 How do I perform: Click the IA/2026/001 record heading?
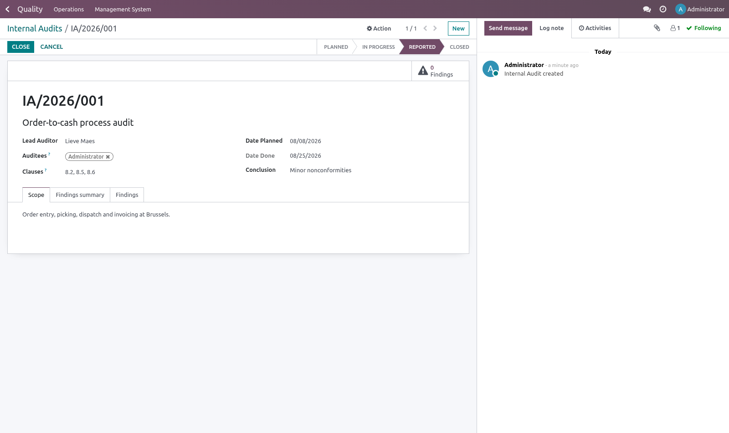coord(63,101)
